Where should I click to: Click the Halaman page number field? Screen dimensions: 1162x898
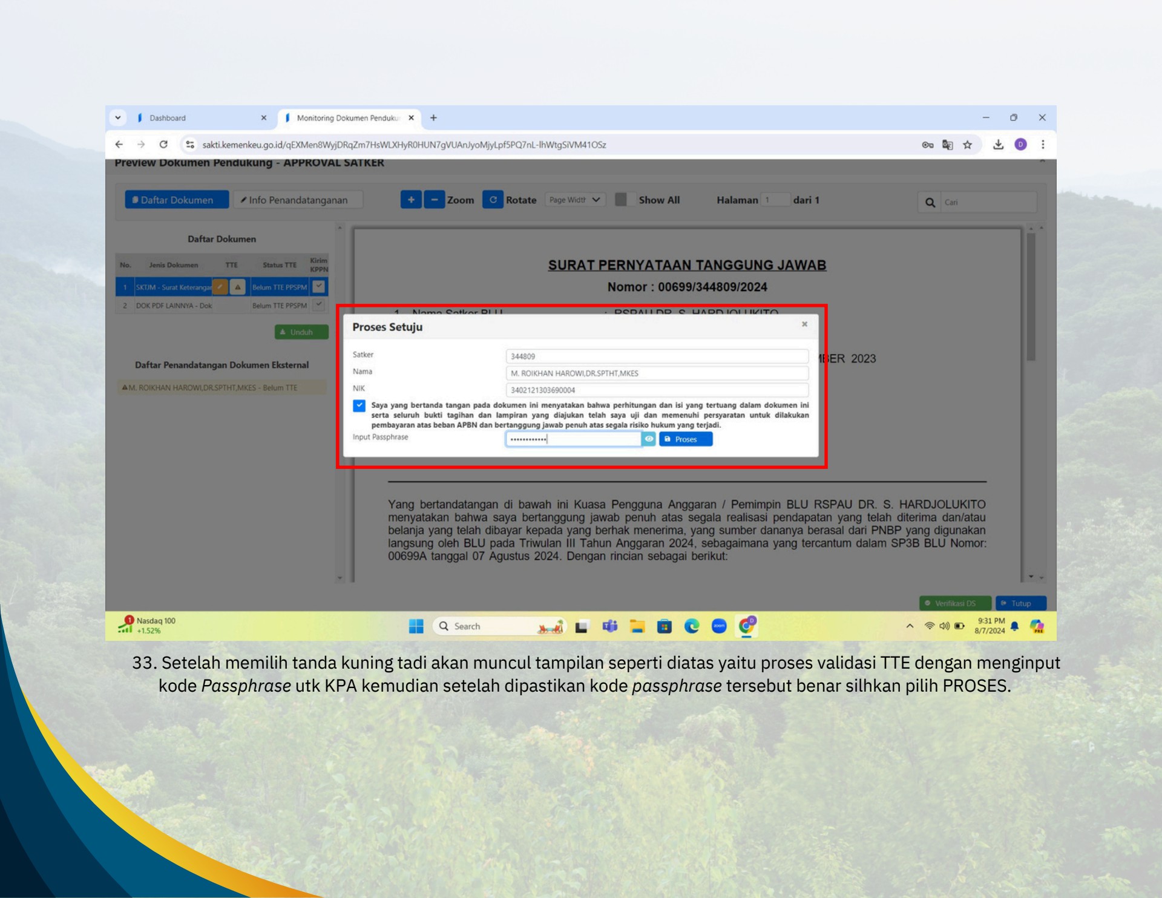pos(775,200)
